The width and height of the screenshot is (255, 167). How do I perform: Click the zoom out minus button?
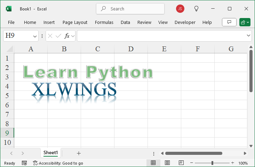[192, 163]
